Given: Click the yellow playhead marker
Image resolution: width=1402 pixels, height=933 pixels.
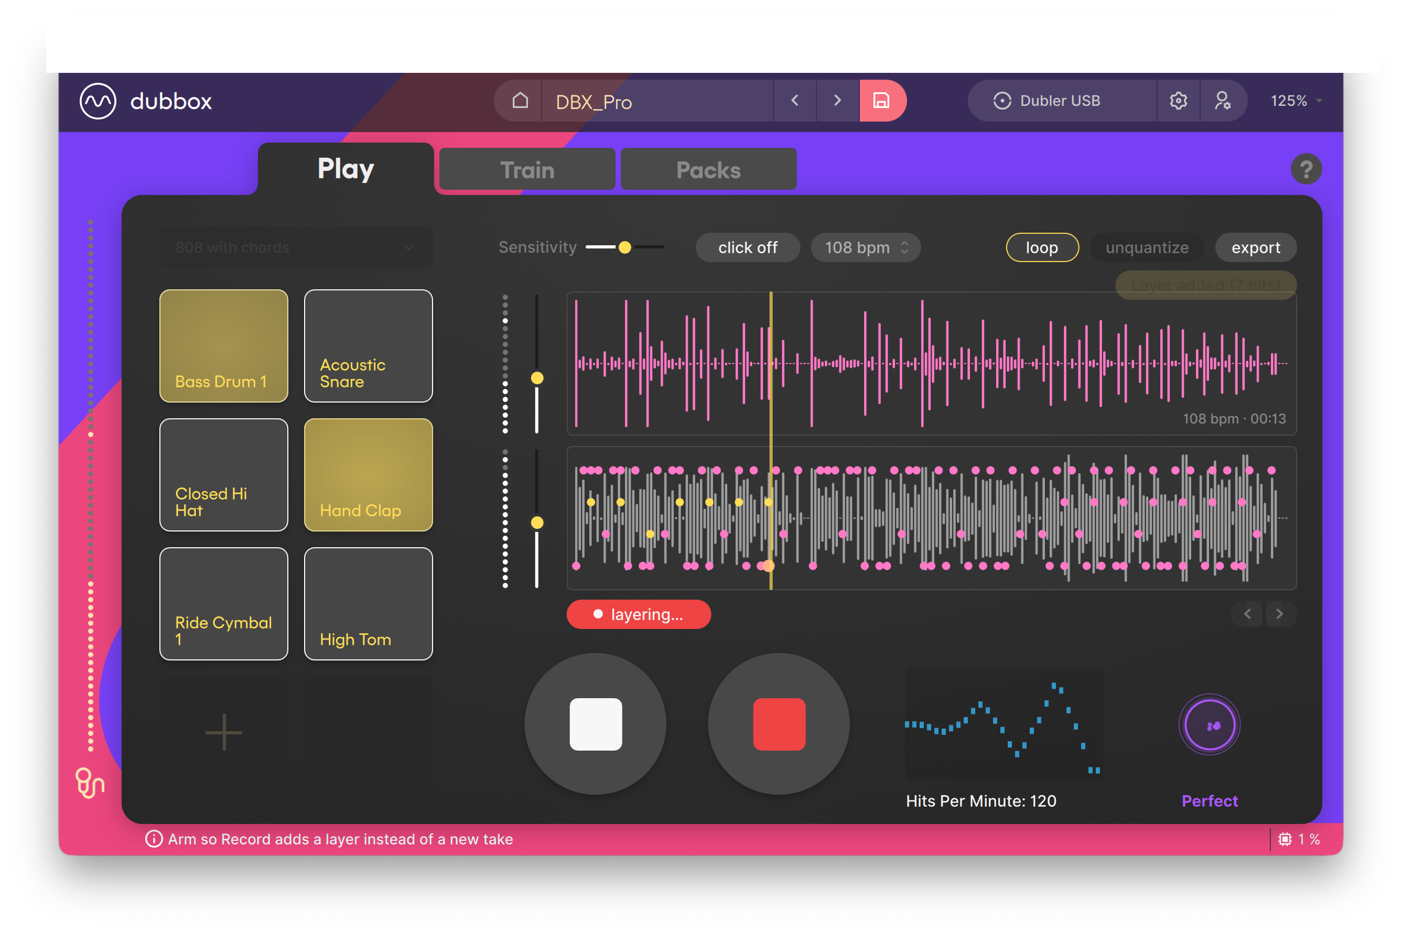Looking at the screenshot, I should 771,440.
